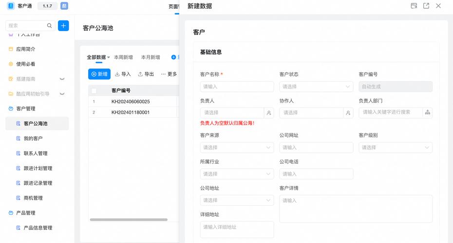
Task: Open person picker for 负责人 field
Action: [x=269, y=113]
